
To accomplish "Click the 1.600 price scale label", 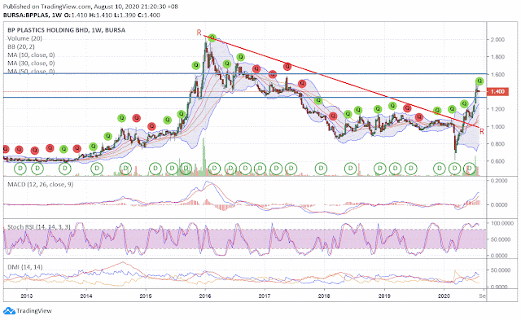I will tap(497, 74).
